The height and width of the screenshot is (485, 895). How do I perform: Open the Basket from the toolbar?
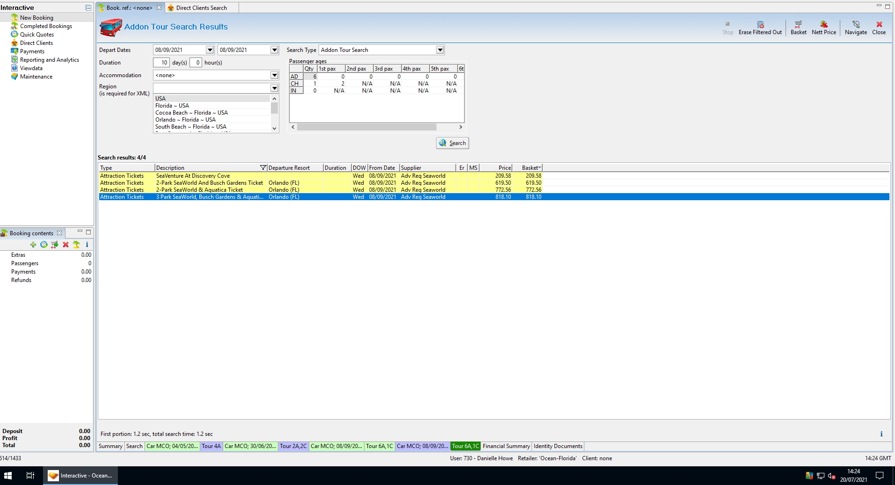coord(798,28)
